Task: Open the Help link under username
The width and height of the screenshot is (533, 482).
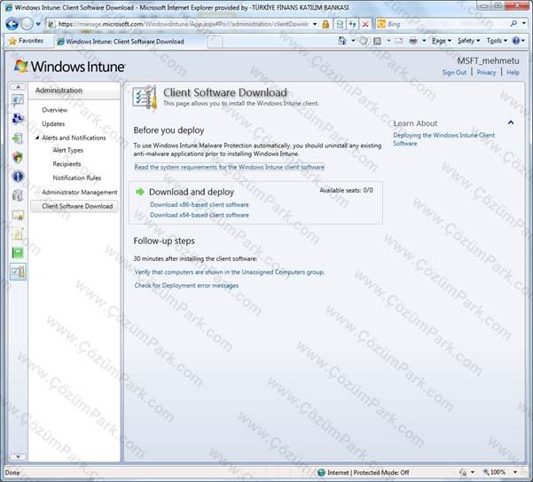Action: (x=513, y=73)
